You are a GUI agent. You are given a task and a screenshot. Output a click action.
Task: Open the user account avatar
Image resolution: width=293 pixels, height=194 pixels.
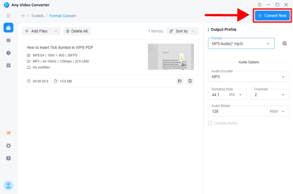pos(8,185)
